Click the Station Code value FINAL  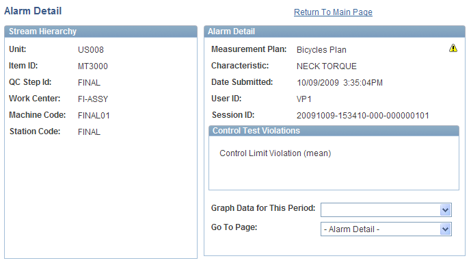click(89, 132)
